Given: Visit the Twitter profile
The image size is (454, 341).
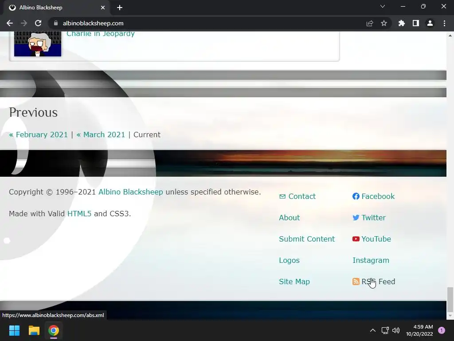Looking at the screenshot, I should point(373,218).
